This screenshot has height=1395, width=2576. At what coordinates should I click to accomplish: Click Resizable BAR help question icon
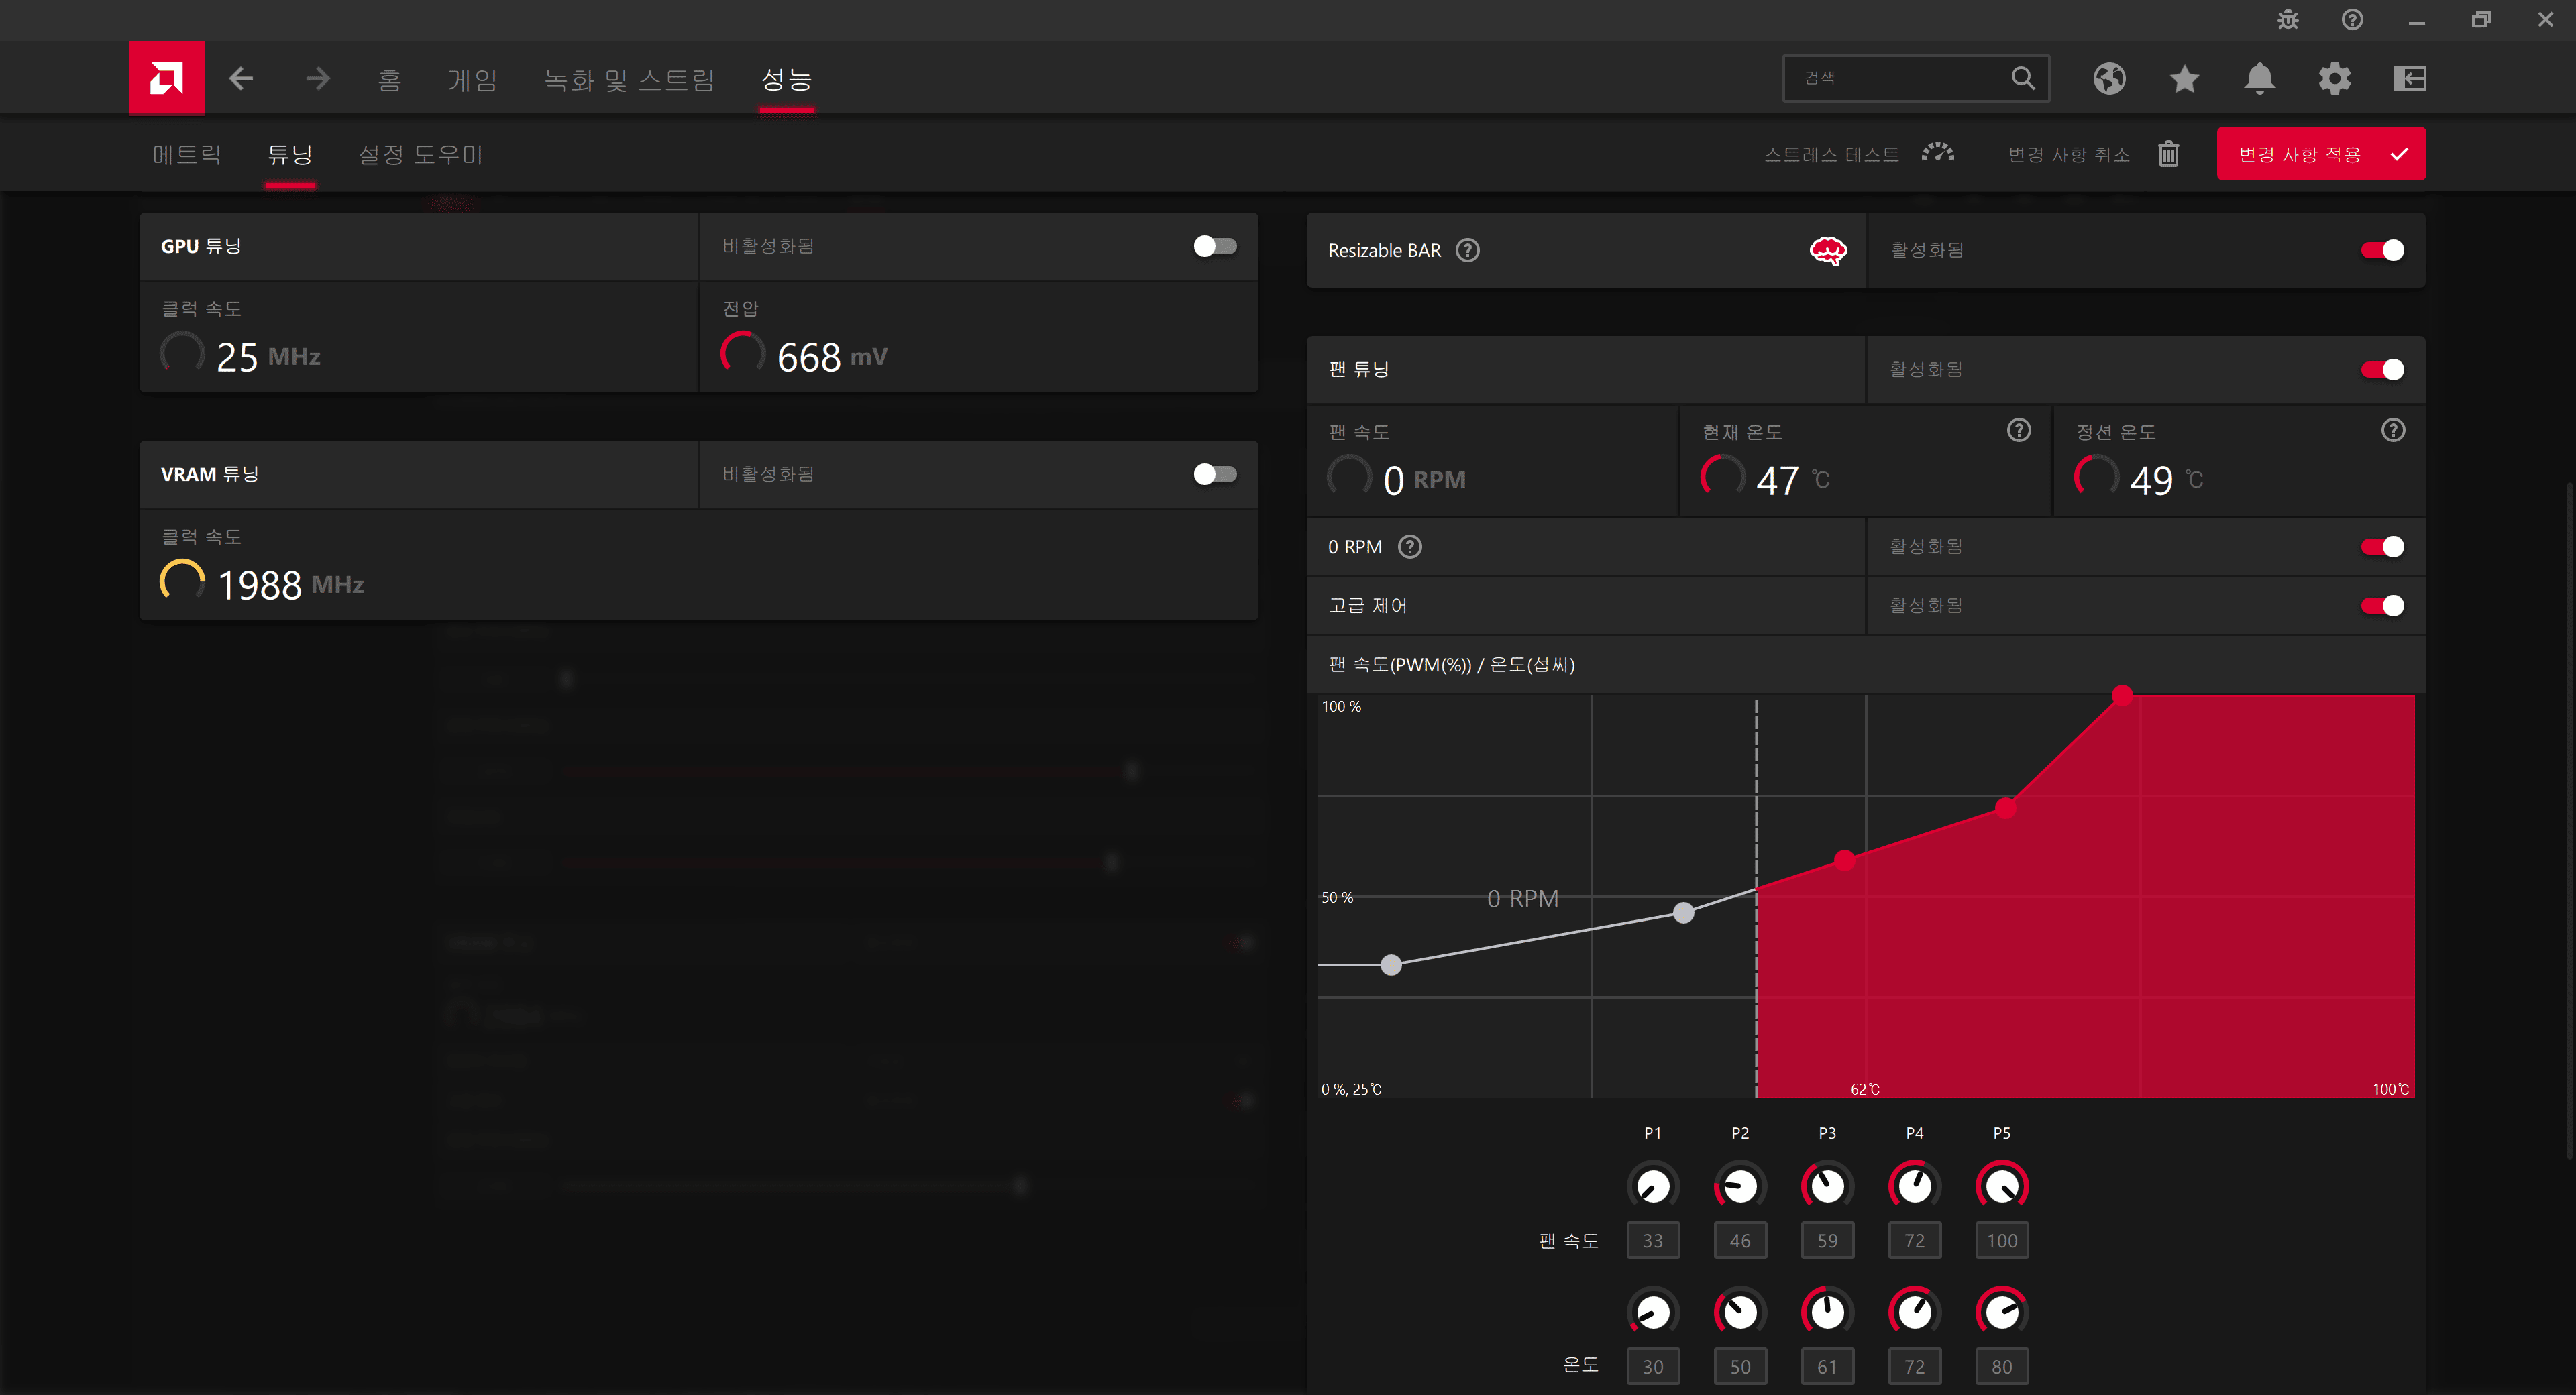(x=1467, y=250)
